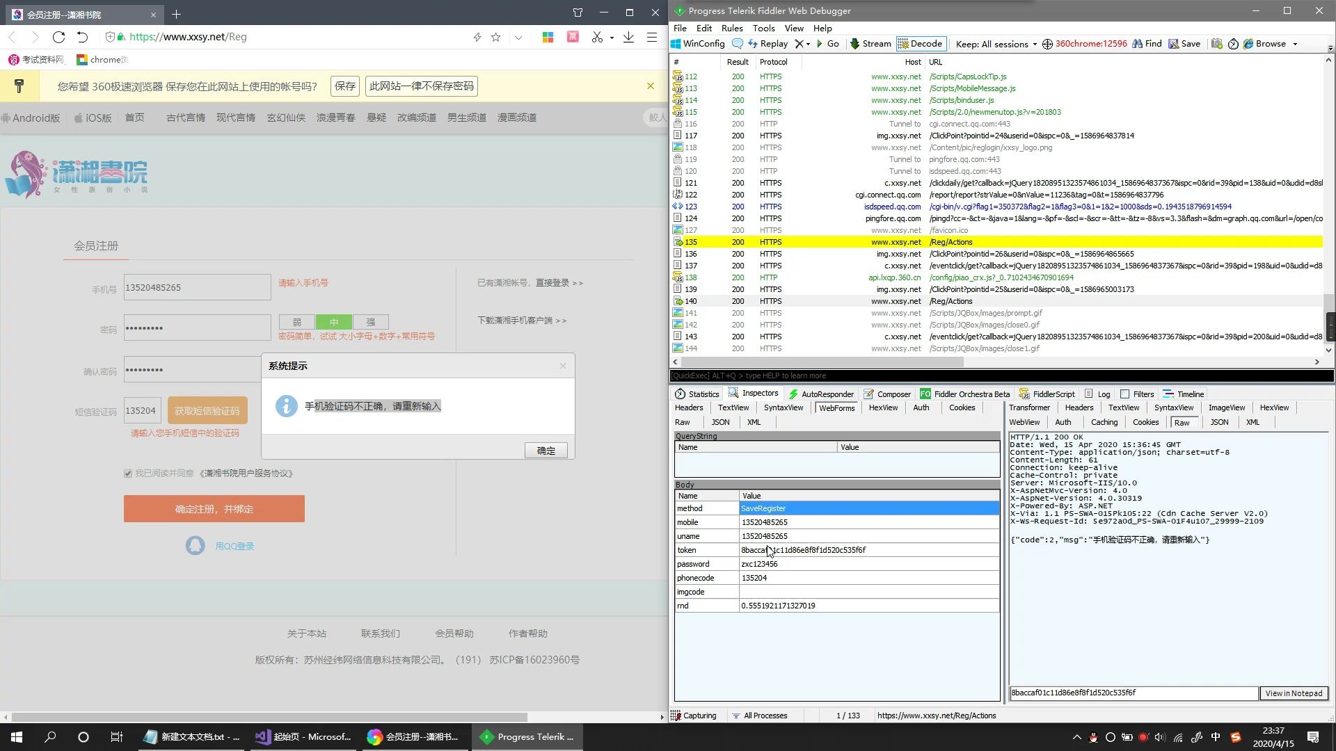Click the scissors screenshot tool icon
Screen dimensions: 1336x751
click(597, 38)
